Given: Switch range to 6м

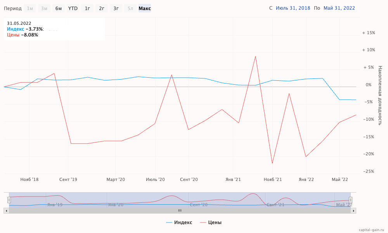Looking at the screenshot, I should (x=59, y=9).
